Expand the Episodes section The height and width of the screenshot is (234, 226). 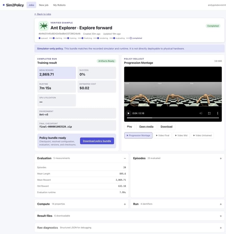coord(221,158)
